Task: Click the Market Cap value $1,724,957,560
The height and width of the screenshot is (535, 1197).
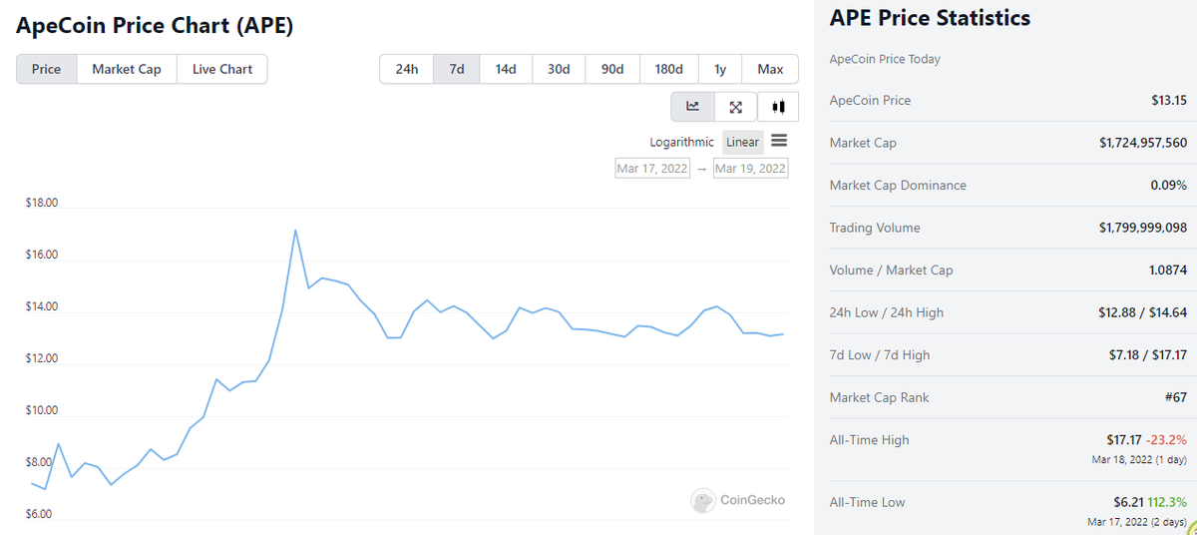Action: (x=1143, y=143)
